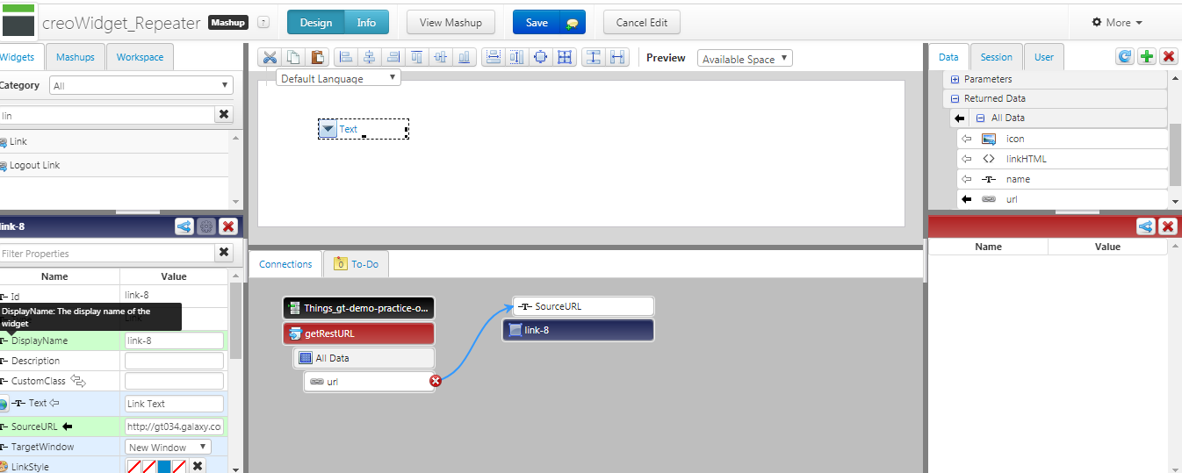The height and width of the screenshot is (473, 1182).
Task: Click the DisplayName value field
Action: pos(174,340)
